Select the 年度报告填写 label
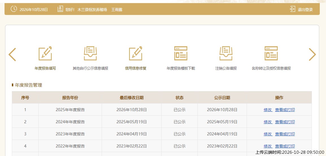Viewport: 326px width, 156px height. coord(45,68)
